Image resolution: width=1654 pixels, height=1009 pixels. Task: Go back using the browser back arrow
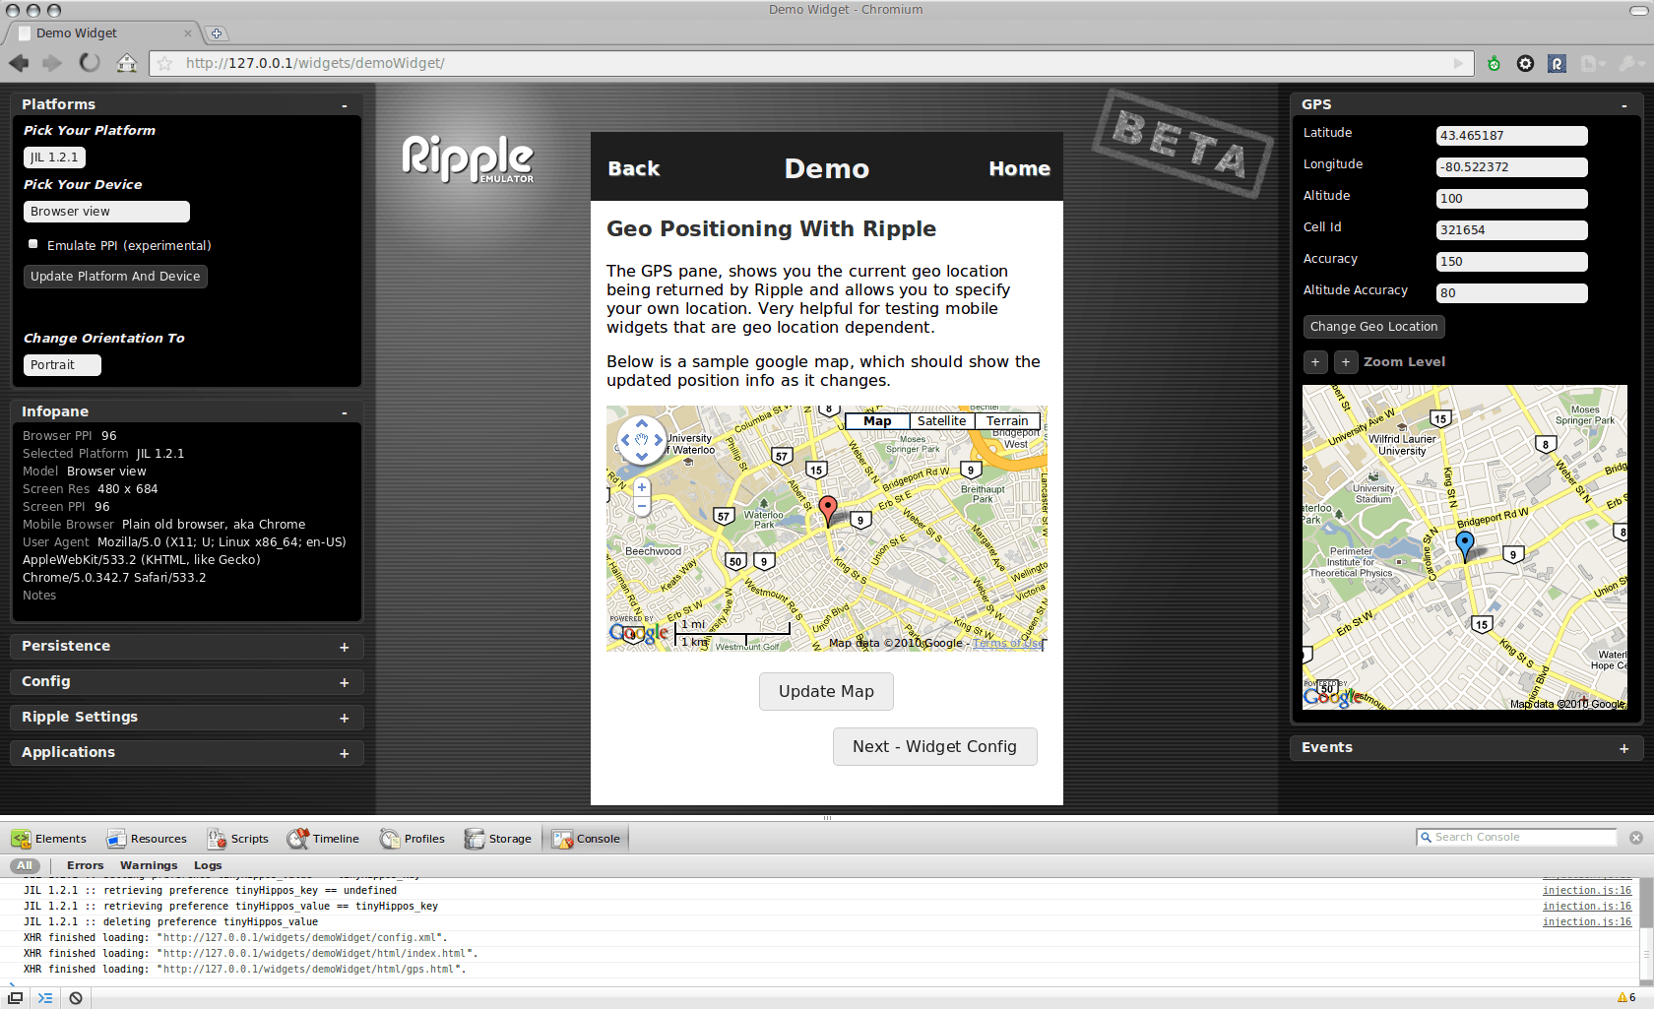tap(19, 63)
